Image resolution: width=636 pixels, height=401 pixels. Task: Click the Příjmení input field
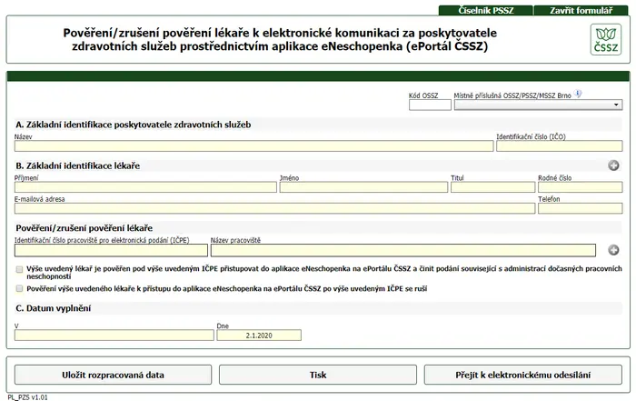pos(145,187)
